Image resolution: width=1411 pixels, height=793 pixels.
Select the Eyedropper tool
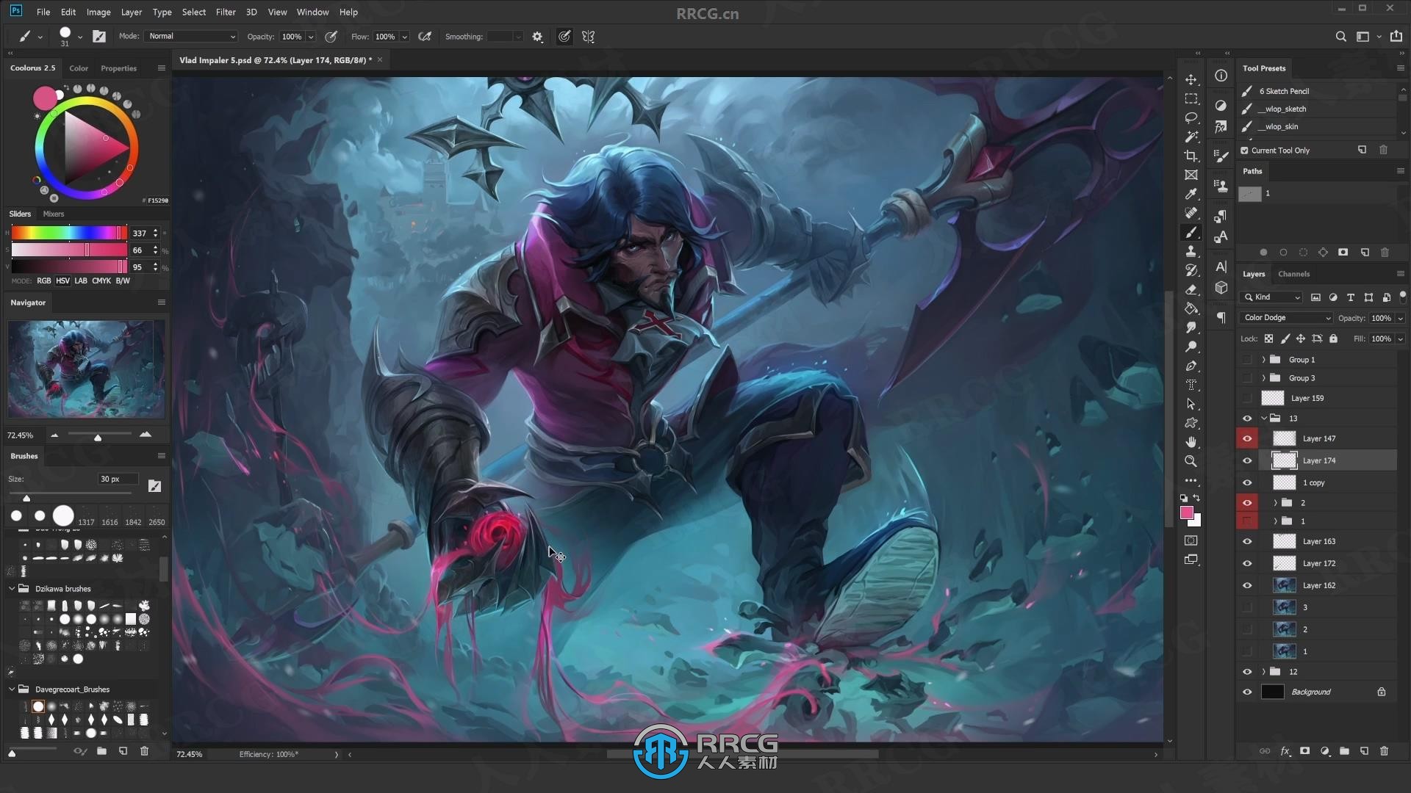coord(1191,194)
